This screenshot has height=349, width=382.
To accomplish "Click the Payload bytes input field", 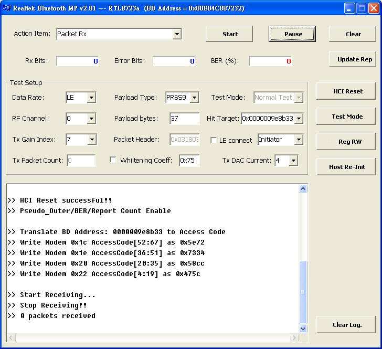I will 184,119.
